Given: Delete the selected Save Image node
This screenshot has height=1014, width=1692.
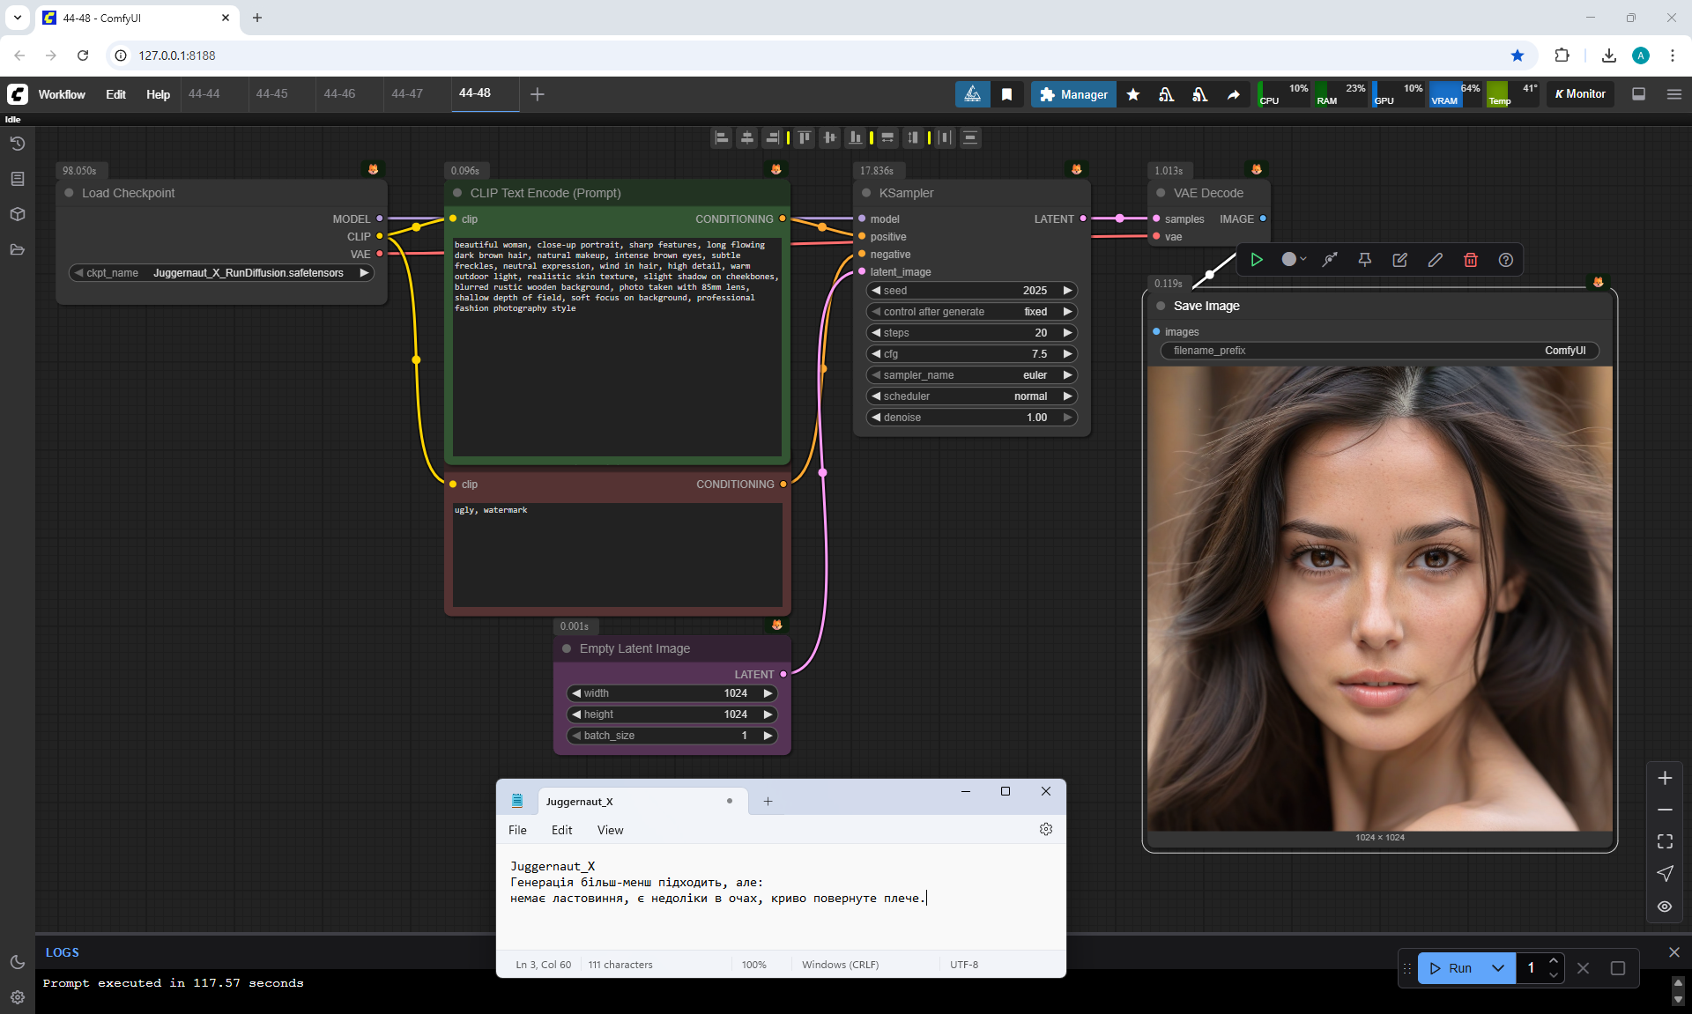Looking at the screenshot, I should pyautogui.click(x=1470, y=260).
